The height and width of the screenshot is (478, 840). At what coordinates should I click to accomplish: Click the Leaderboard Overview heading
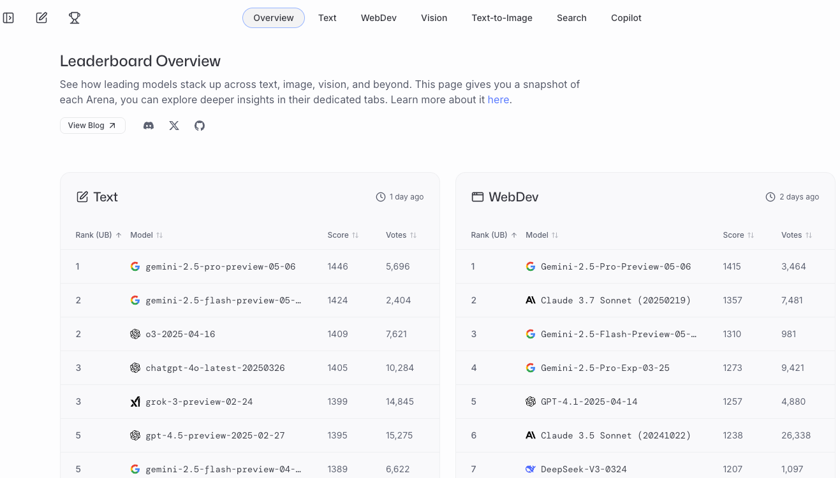click(140, 61)
